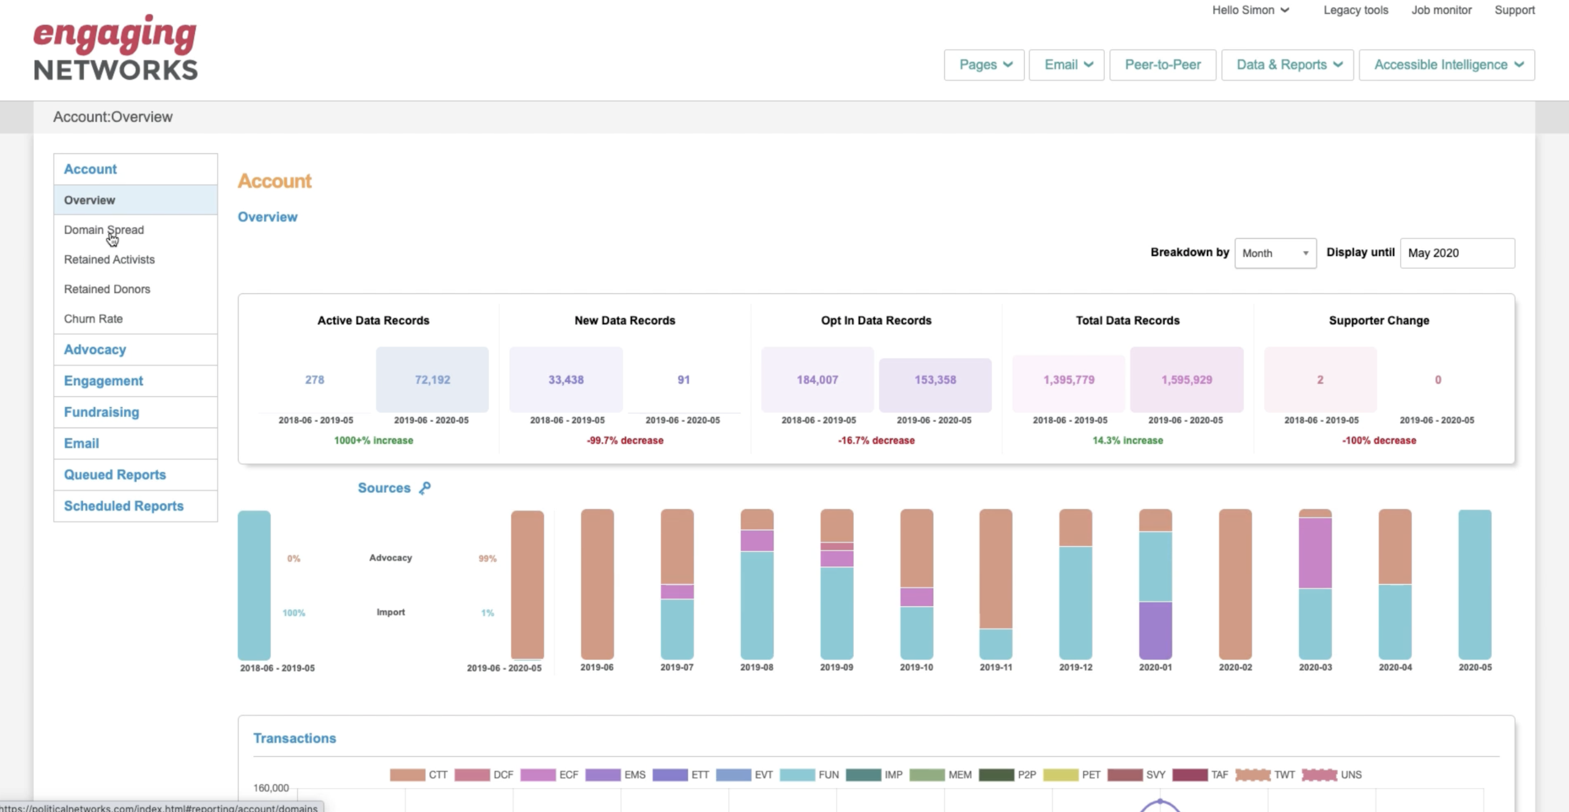Open Legacy tools from top bar
The image size is (1569, 812).
point(1354,10)
